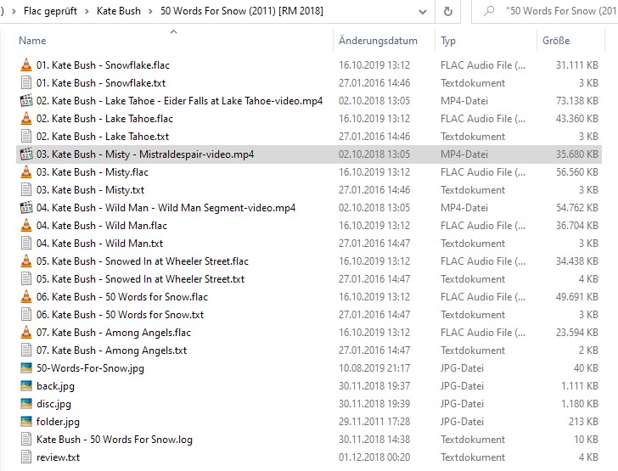This screenshot has height=471, width=618.
Task: Click VLC icon of 04 Wild Man.flac
Action: click(26, 225)
